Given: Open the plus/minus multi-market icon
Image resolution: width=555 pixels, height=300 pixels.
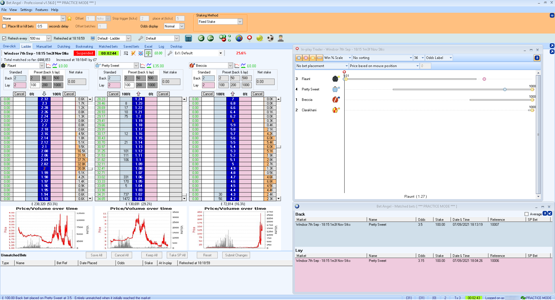Looking at the screenshot, I should [x=223, y=38].
